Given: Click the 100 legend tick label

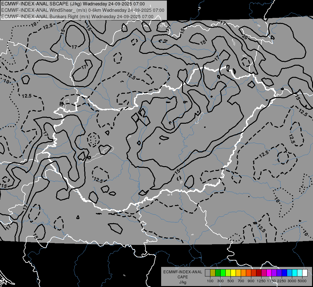Looking at the screenshot, I should (x=210, y=281).
